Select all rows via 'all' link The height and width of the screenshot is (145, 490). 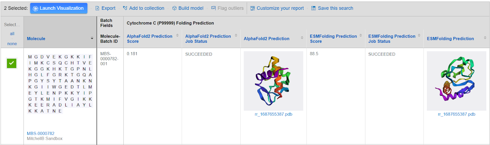pyautogui.click(x=12, y=34)
